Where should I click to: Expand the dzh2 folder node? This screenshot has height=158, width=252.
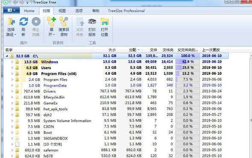tap(12, 115)
